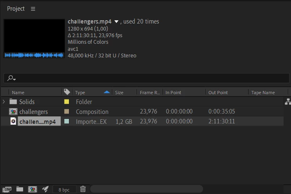291x194 pixels.
Task: Sort by the Tape Name column header
Action: (x=263, y=92)
